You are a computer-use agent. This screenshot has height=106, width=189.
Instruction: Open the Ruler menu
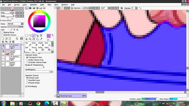[42, 5]
